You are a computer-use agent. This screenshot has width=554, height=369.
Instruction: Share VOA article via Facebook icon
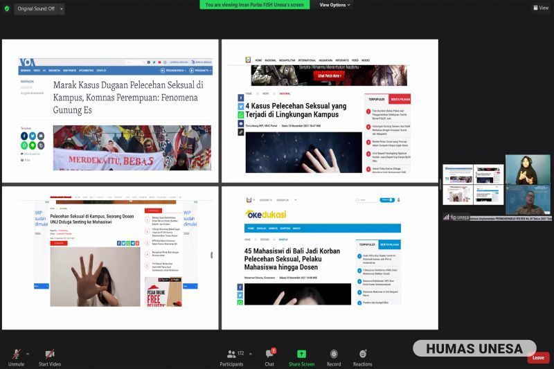(24, 136)
